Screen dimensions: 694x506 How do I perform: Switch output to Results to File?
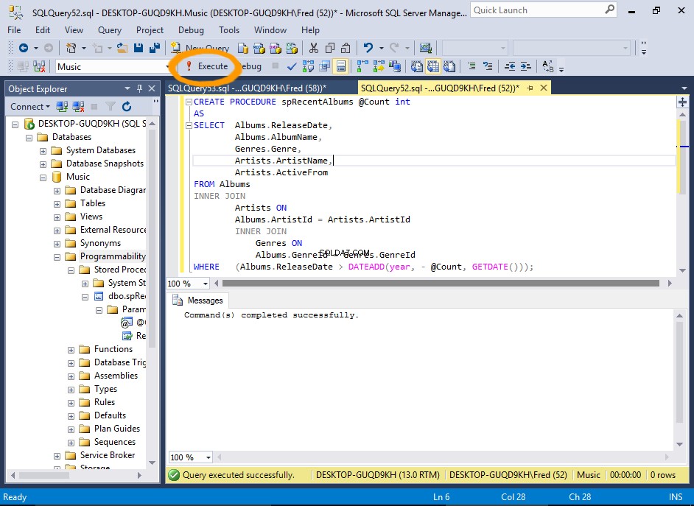pyautogui.click(x=449, y=67)
